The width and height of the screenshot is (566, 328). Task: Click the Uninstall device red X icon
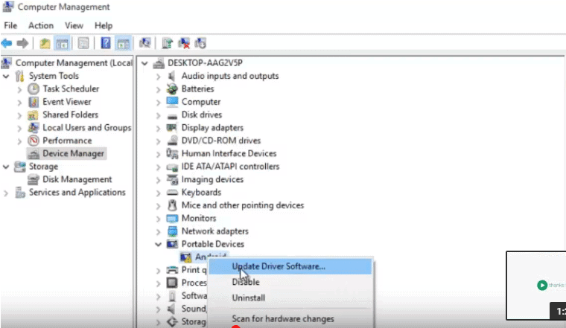tap(184, 43)
